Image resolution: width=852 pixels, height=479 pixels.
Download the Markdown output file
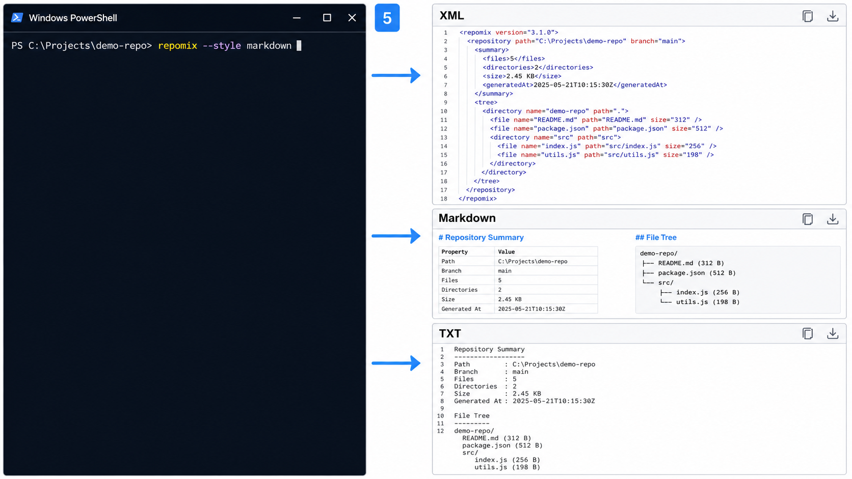coord(833,219)
